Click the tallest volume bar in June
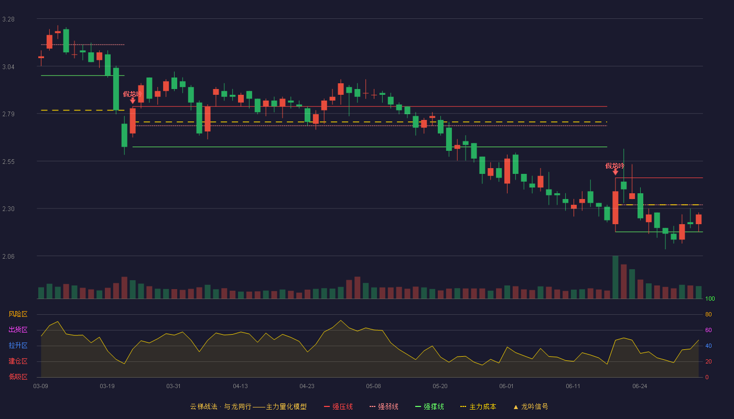The height and width of the screenshot is (419, 734). point(615,277)
